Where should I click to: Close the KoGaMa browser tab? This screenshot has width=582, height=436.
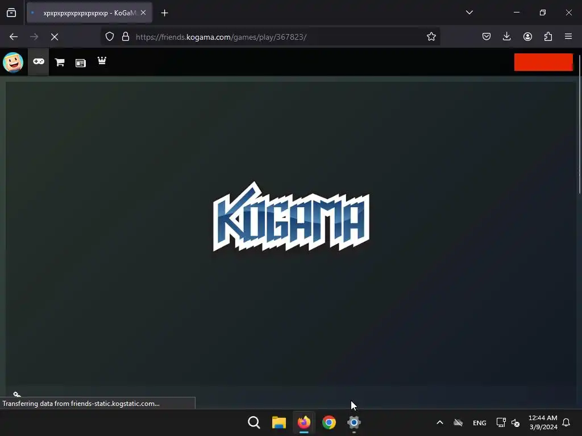(143, 12)
